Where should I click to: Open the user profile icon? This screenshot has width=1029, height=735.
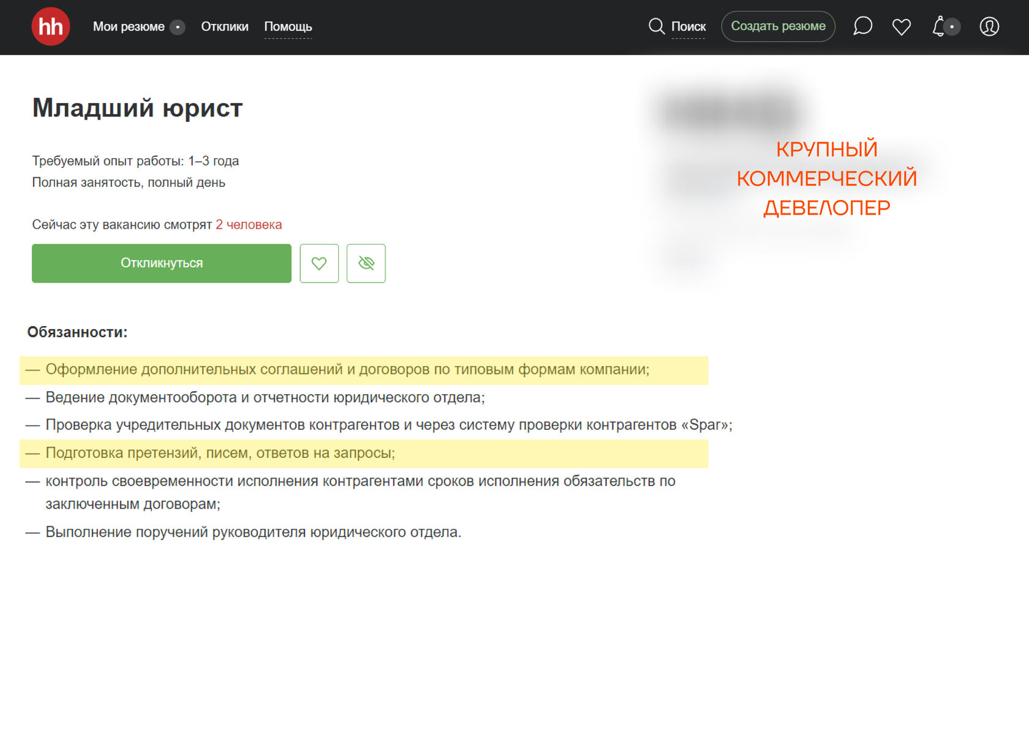(x=989, y=26)
